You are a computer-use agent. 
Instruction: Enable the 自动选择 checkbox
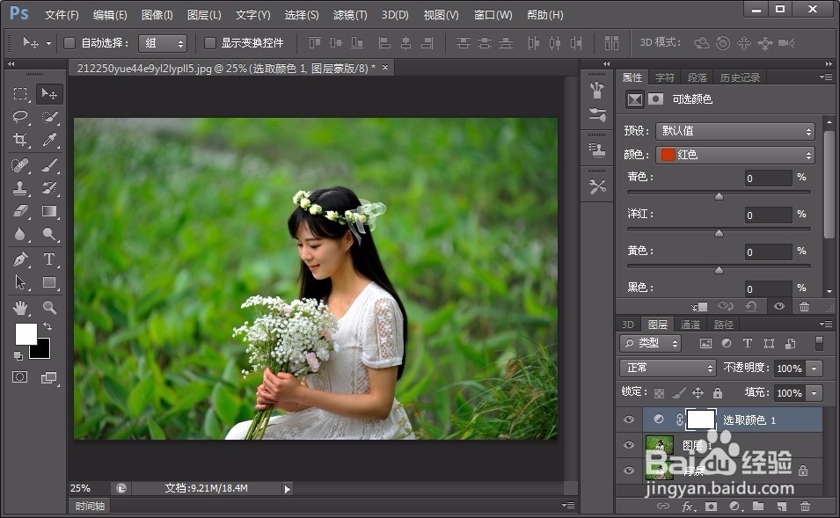[x=69, y=43]
